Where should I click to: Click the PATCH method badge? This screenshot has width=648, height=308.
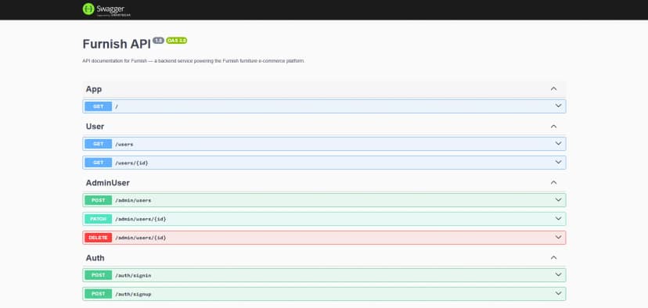point(99,219)
